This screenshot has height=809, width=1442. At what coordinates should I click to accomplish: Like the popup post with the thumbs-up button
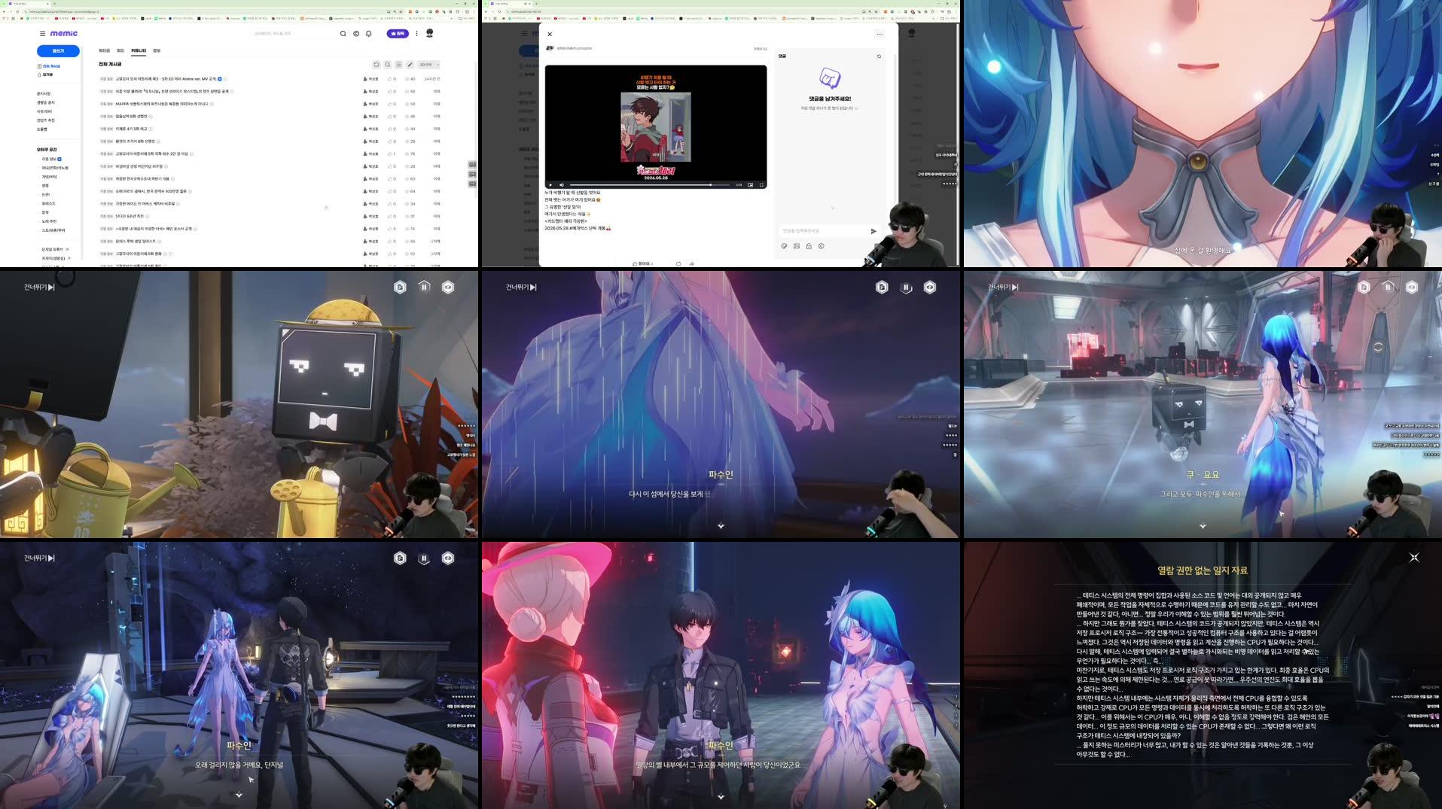click(642, 264)
